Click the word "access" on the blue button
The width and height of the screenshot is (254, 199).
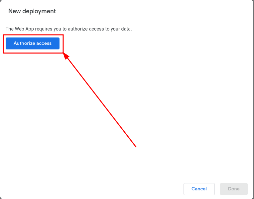[44, 43]
